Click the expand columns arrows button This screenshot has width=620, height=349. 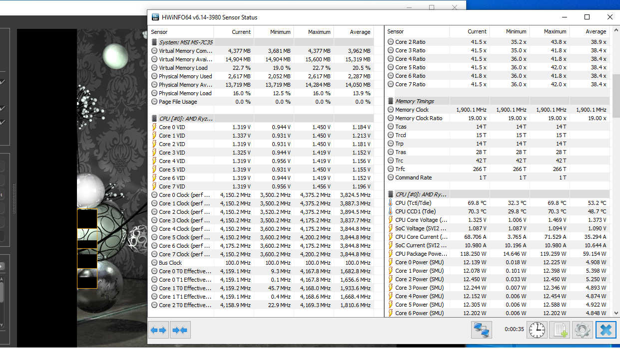(x=158, y=330)
